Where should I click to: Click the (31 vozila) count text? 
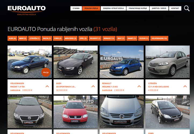(x=105, y=29)
